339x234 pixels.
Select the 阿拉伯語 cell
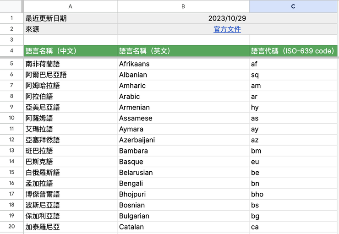(x=70, y=97)
